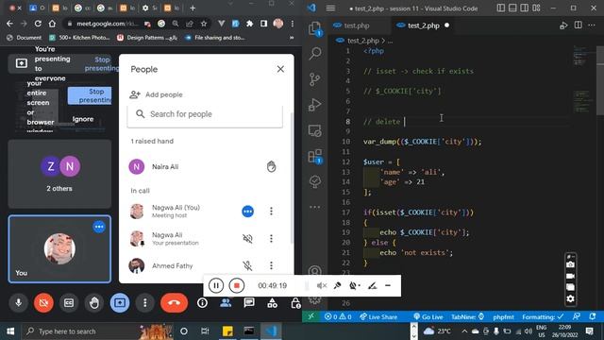Open new Chrome tab
Viewport: 604px width, 340px height.
(193, 8)
